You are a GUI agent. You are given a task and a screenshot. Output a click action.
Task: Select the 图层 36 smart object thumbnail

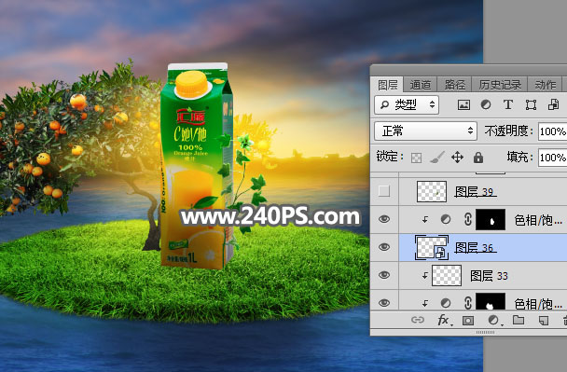click(432, 248)
